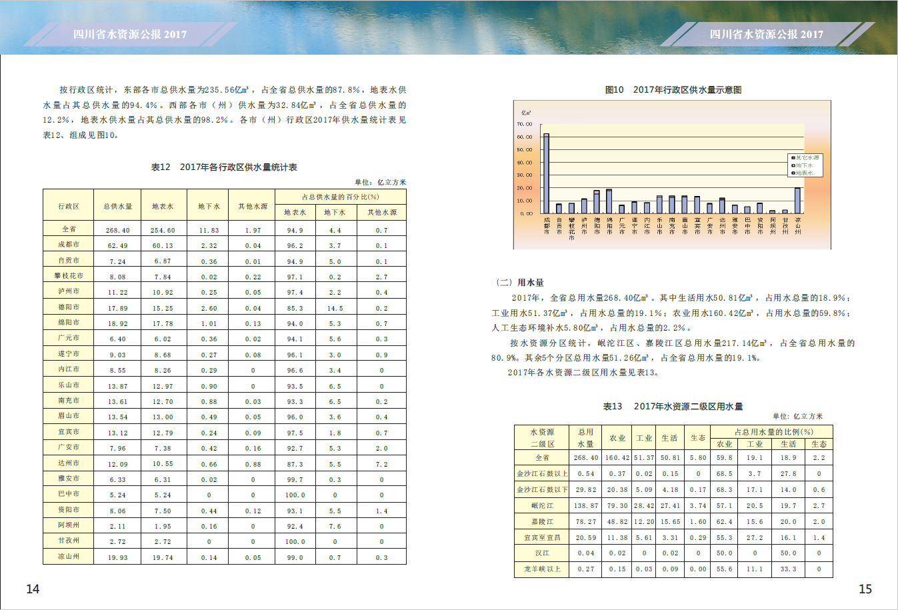Click the title 表12 2017年各行政区供水量统计表
The image size is (898, 610).
224,167
